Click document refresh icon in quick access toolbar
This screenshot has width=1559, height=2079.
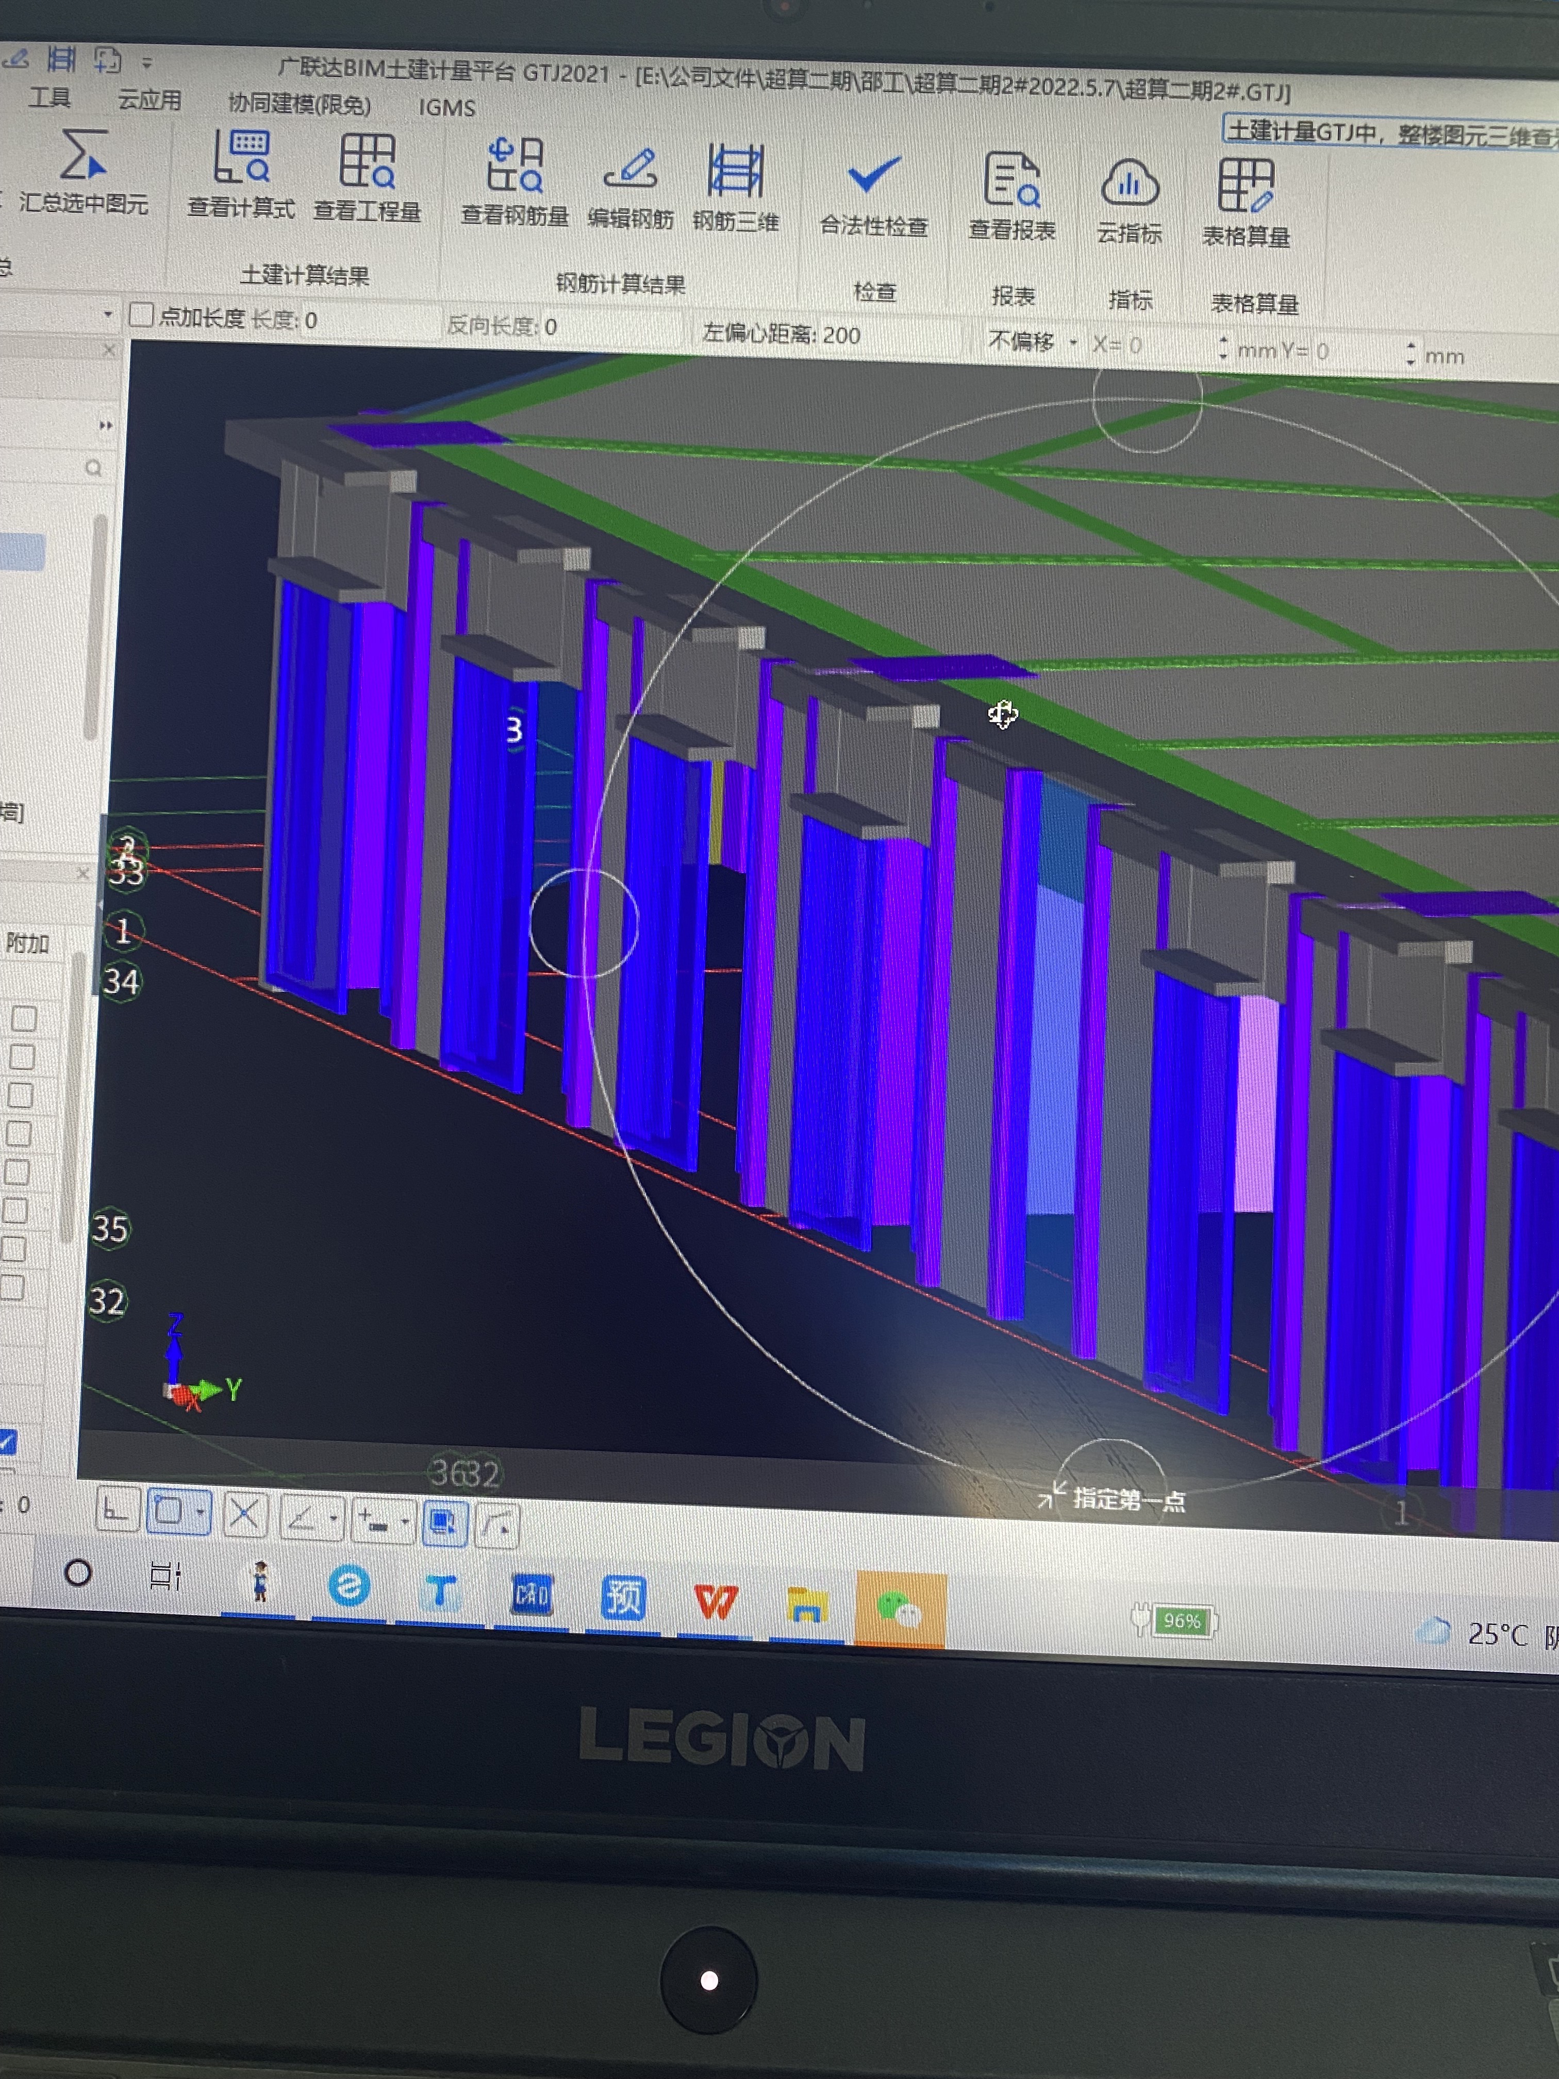pyautogui.click(x=108, y=61)
